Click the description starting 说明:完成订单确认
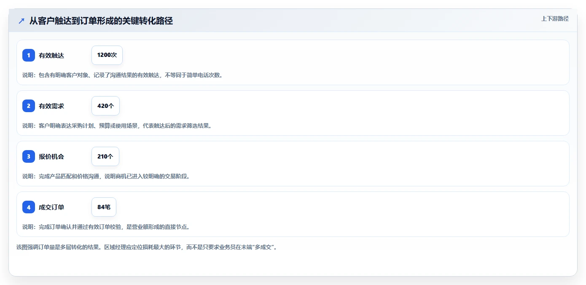This screenshot has height=285, width=586. [106, 227]
